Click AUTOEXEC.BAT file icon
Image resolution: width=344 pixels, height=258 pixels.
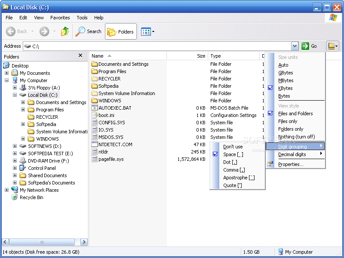(x=95, y=108)
